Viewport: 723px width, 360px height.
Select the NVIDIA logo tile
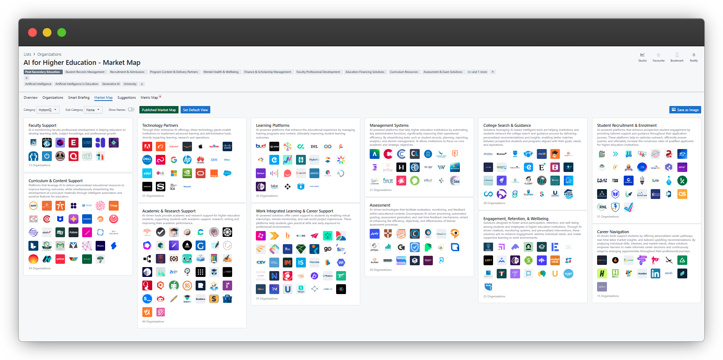pyautogui.click(x=187, y=173)
